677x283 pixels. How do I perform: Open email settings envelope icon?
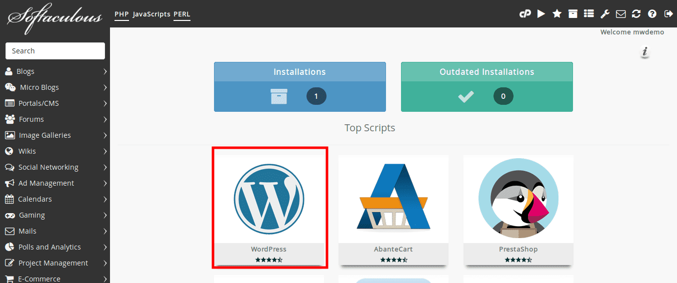coord(620,14)
